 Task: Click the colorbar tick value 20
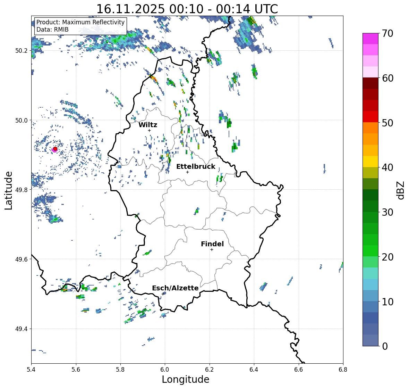pos(387,257)
